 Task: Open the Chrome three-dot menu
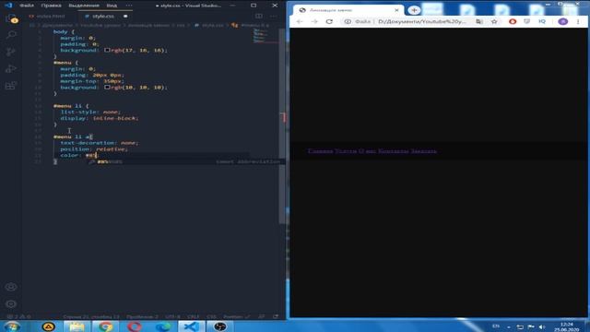pyautogui.click(x=578, y=22)
